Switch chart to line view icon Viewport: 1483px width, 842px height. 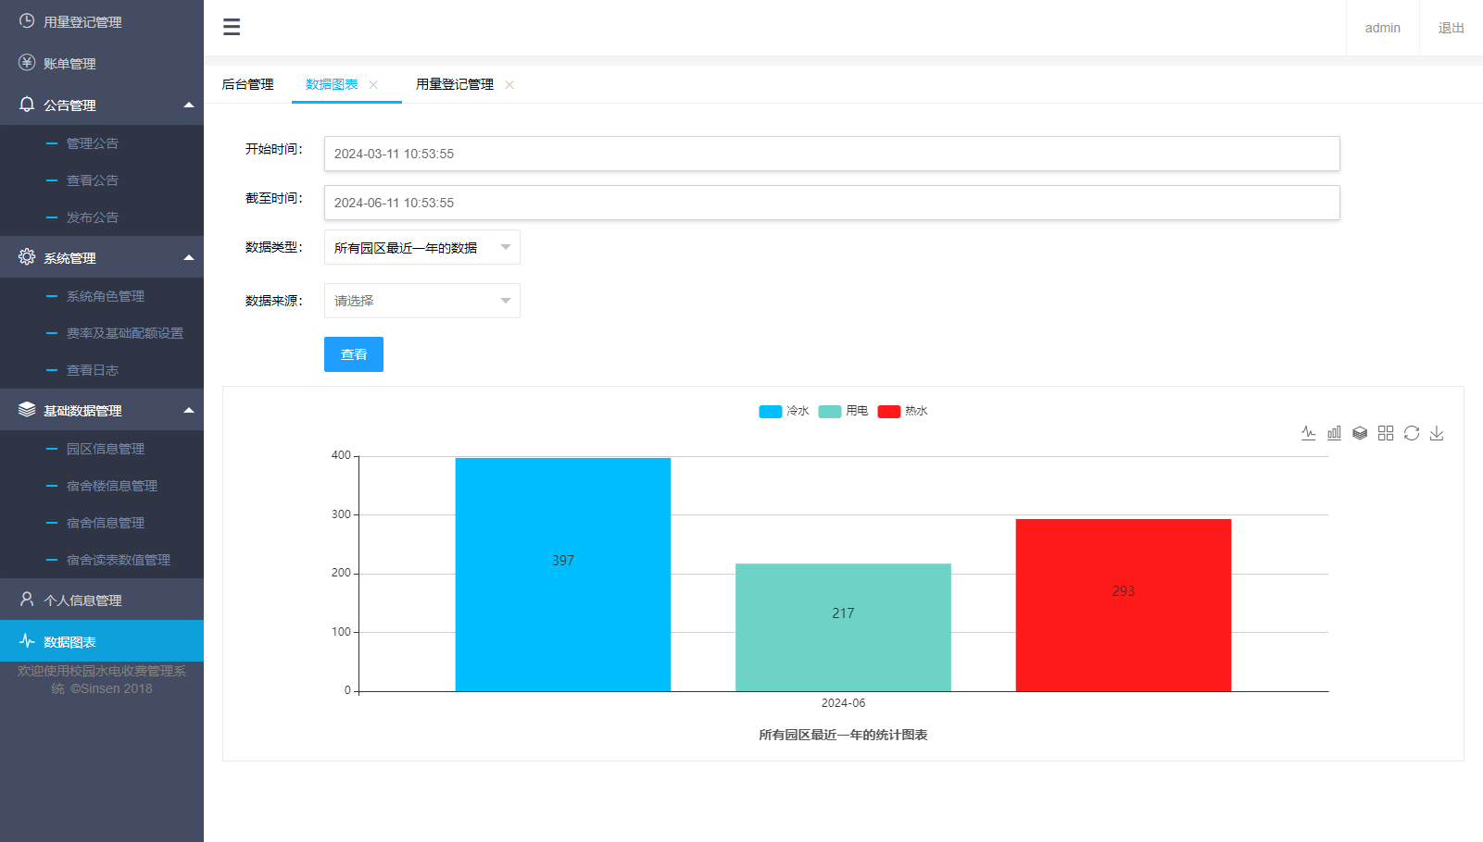[1308, 433]
